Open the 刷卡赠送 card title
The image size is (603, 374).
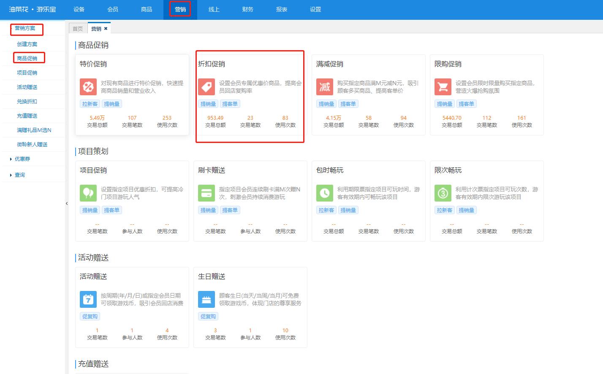click(x=212, y=170)
